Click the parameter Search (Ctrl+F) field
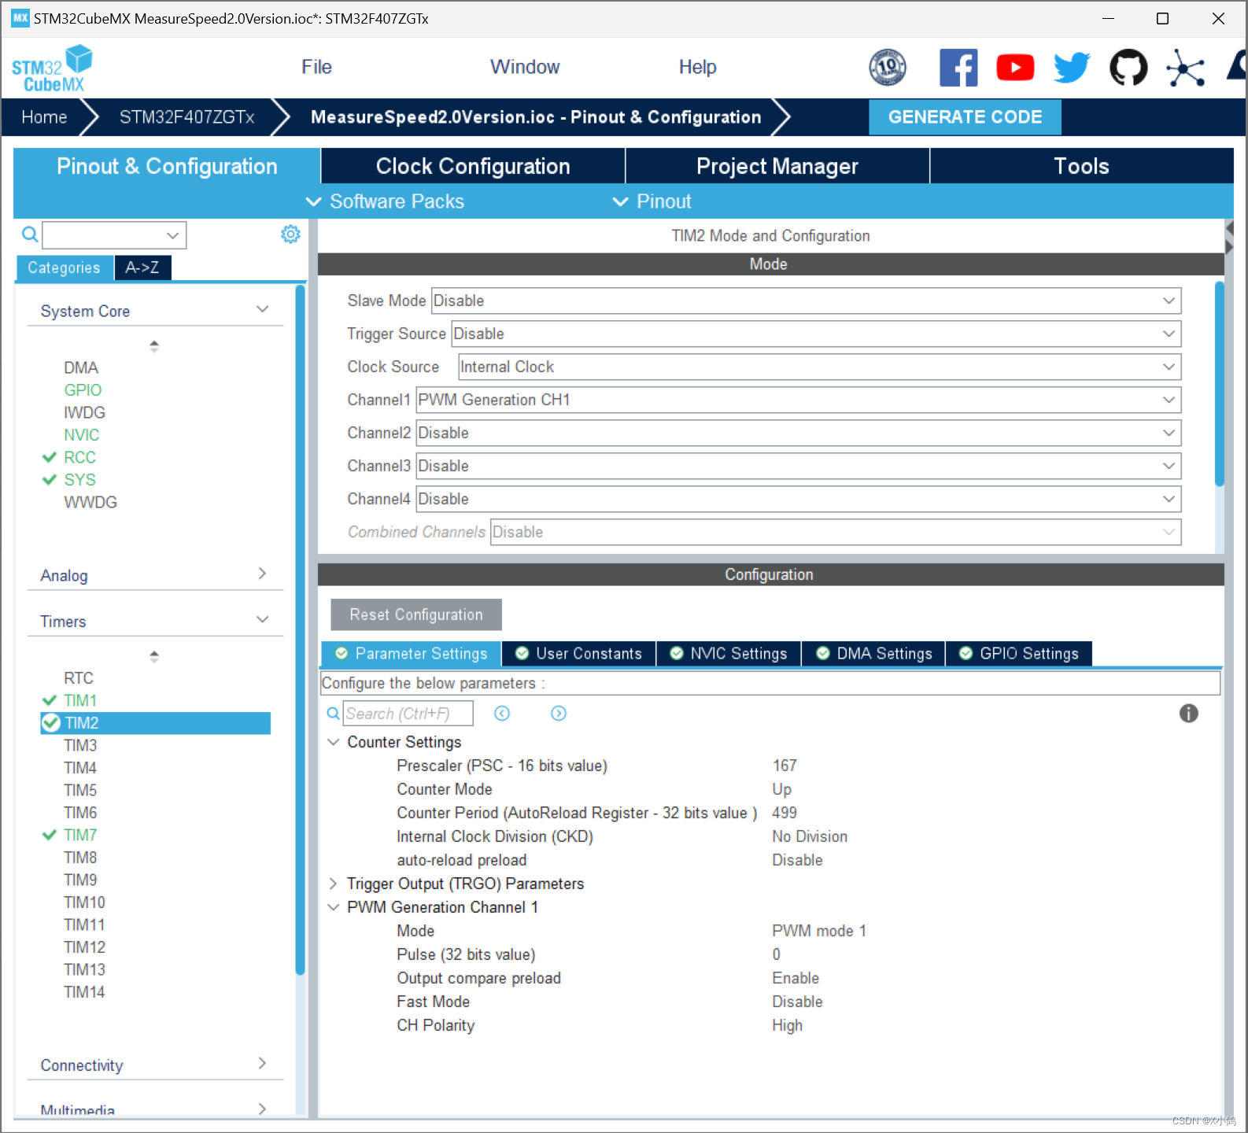The image size is (1248, 1133). click(x=408, y=714)
